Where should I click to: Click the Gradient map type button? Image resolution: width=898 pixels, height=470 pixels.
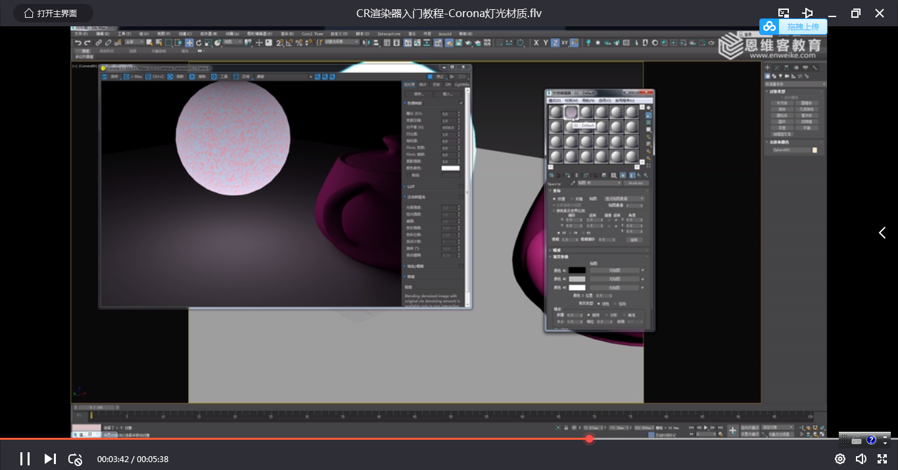point(636,183)
